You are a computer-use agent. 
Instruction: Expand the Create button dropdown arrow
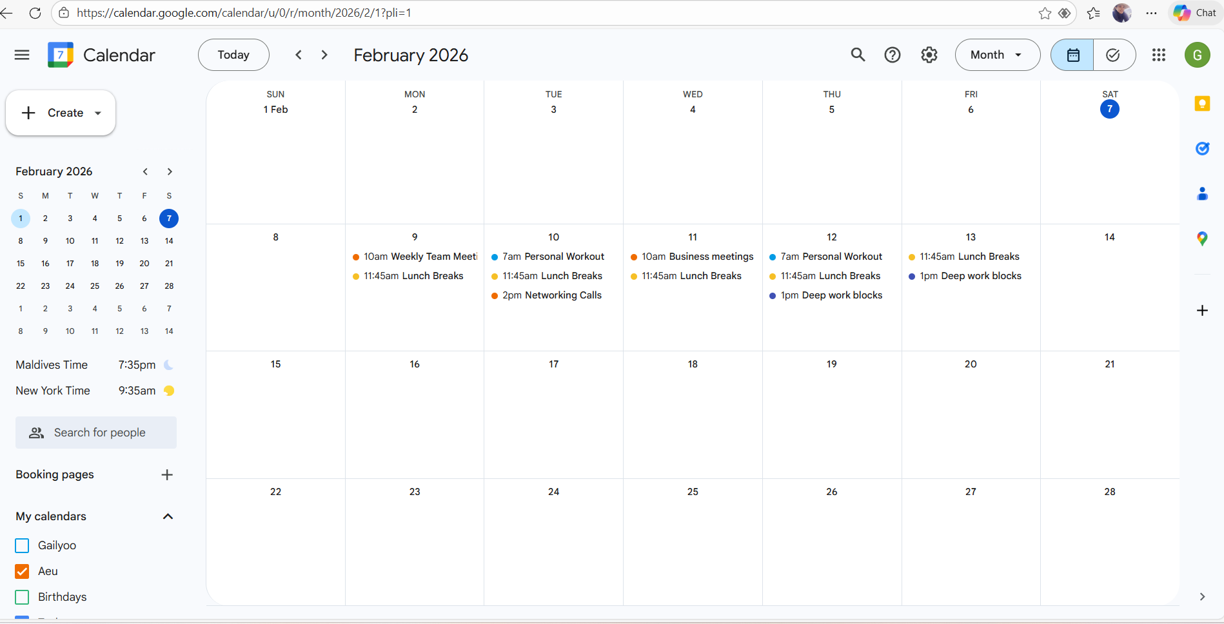pyautogui.click(x=98, y=113)
